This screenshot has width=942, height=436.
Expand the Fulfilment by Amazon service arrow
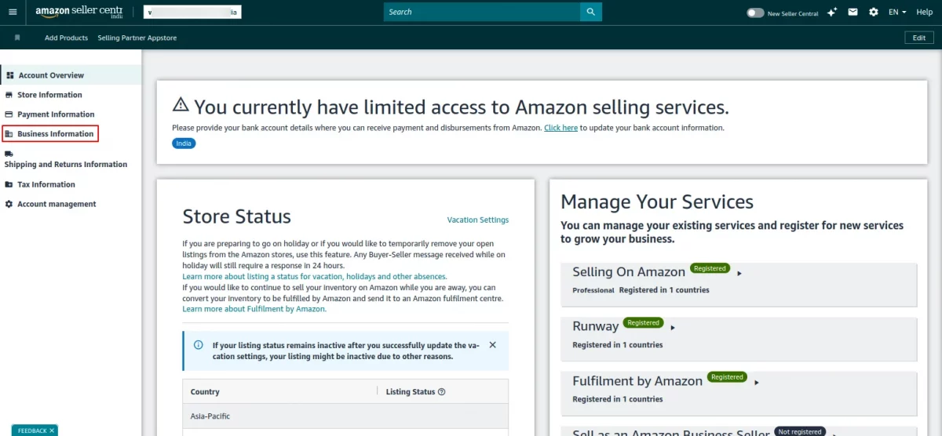[x=757, y=382]
